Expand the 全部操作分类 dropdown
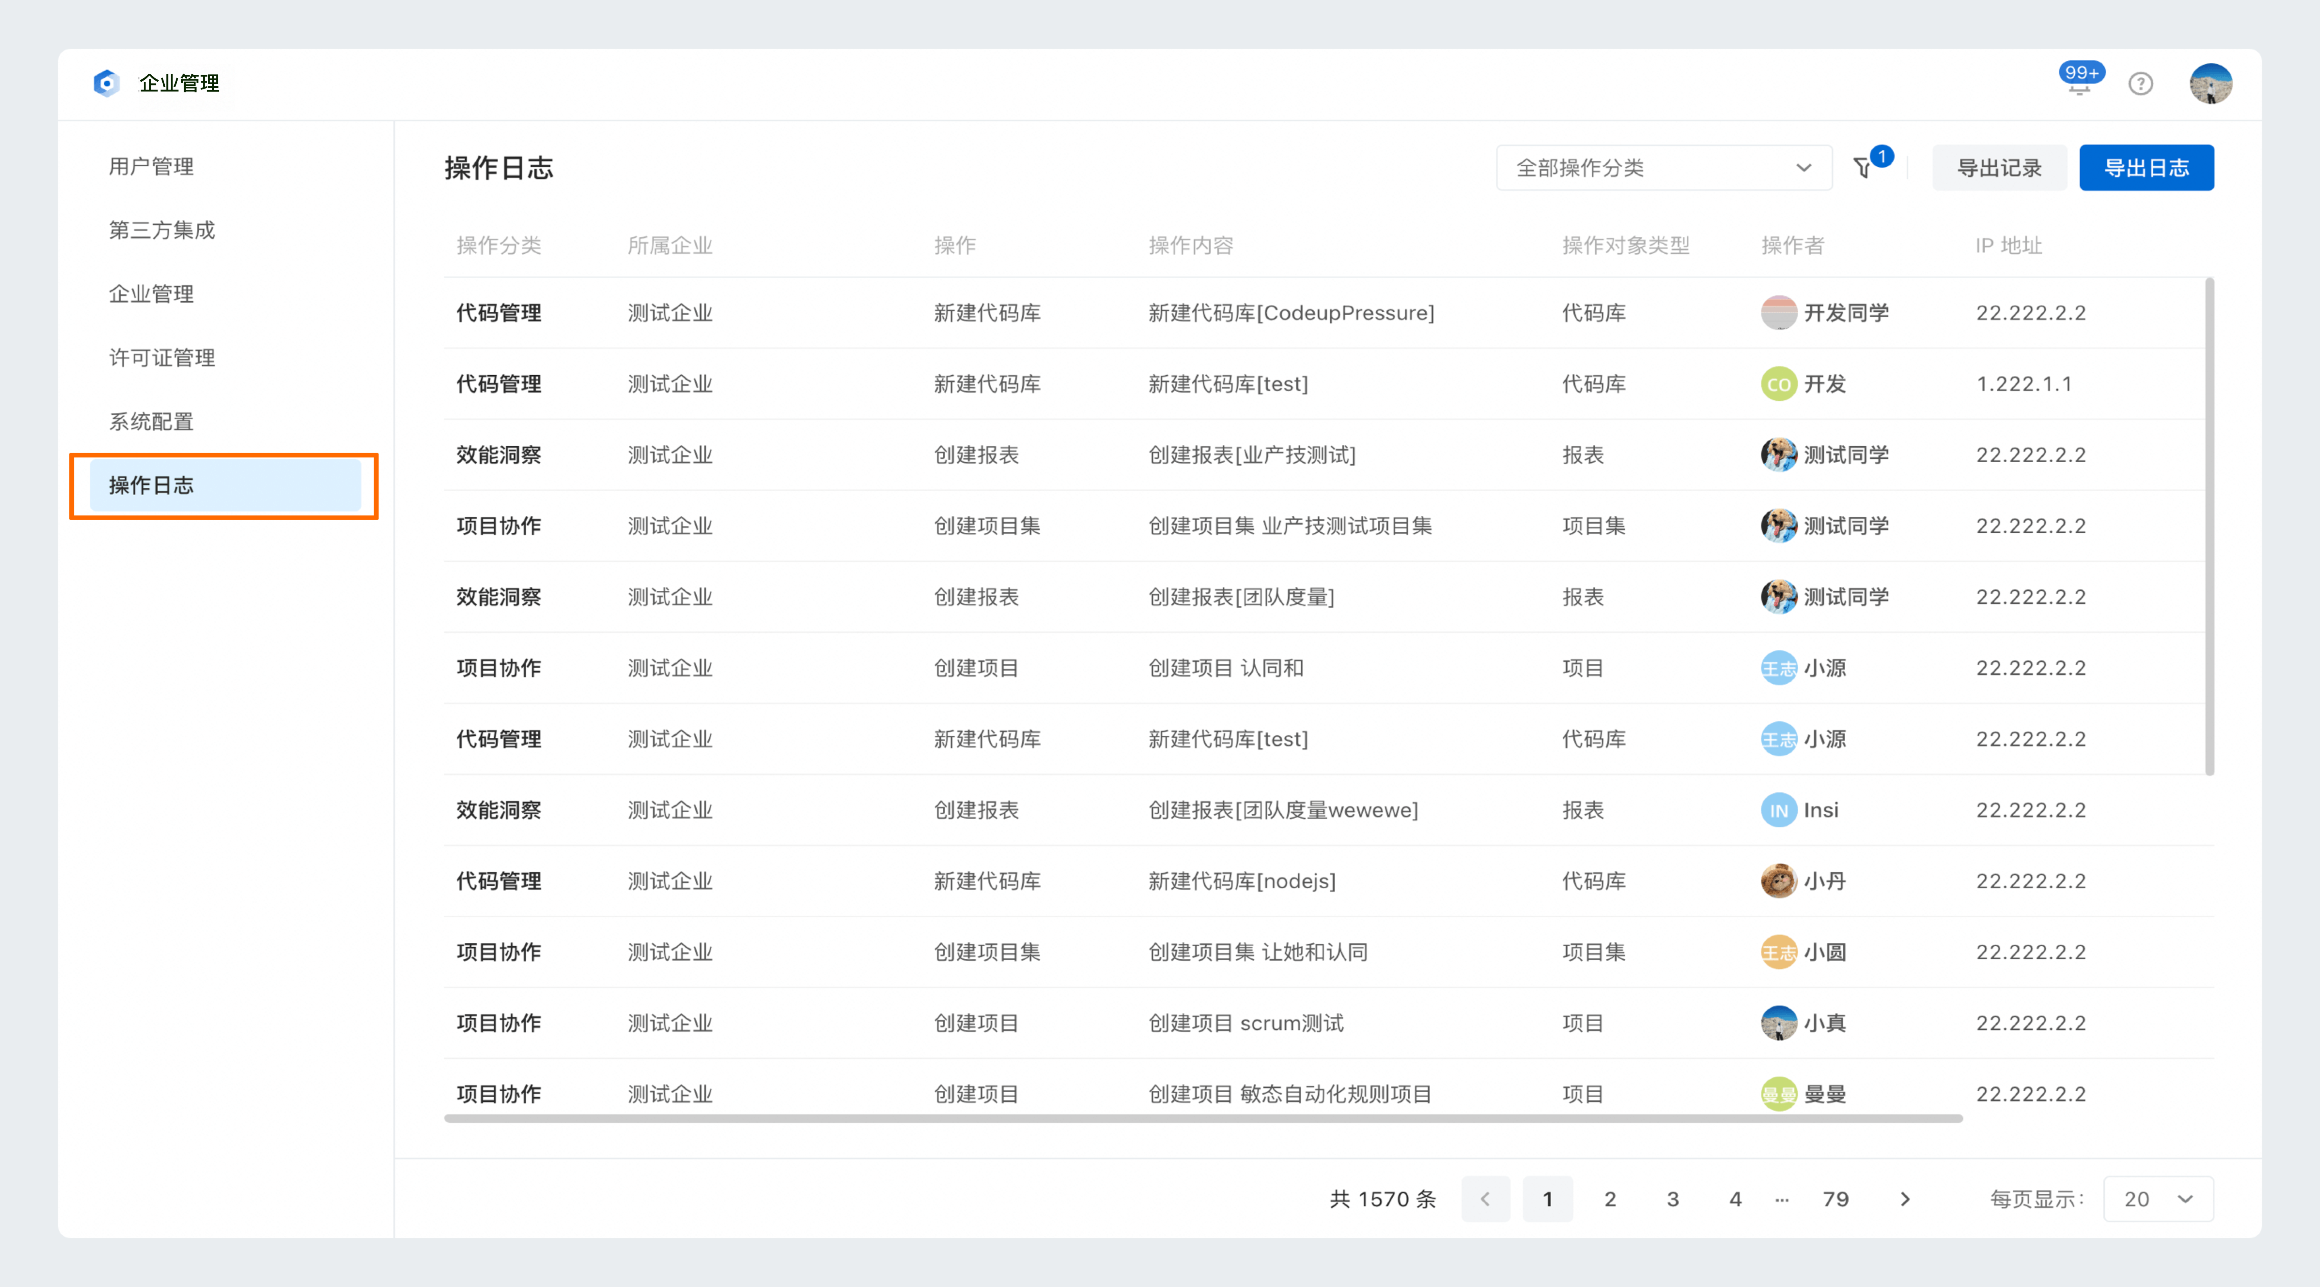 click(x=1663, y=168)
